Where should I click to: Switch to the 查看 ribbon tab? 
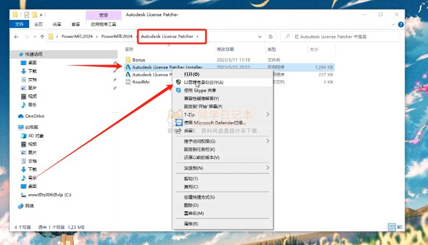76,24
